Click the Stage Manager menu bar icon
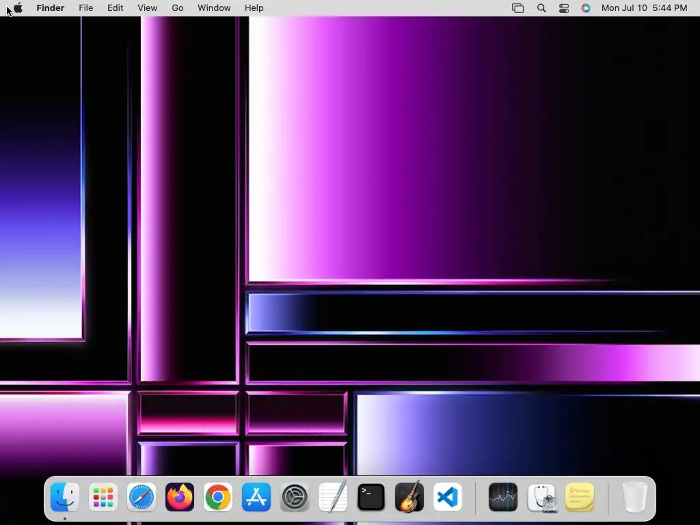The image size is (700, 525). [518, 8]
